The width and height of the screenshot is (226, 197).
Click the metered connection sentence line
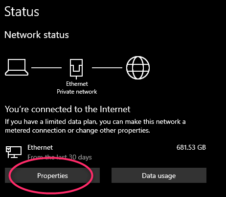click(77, 130)
